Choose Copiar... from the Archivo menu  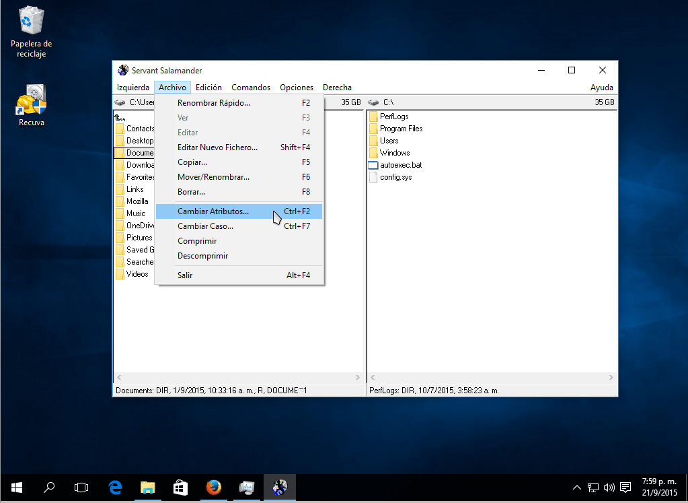tap(239, 162)
